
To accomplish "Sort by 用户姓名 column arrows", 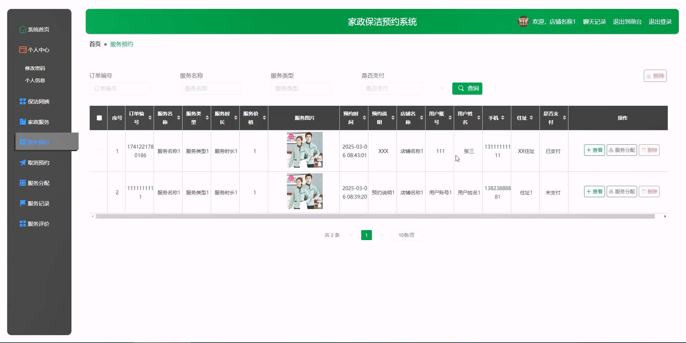I will [479, 118].
